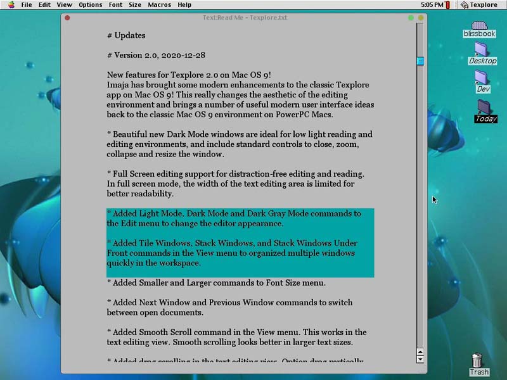Click the "collapse and resize the window." line
Image resolution: width=507 pixels, height=380 pixels.
[165, 154]
